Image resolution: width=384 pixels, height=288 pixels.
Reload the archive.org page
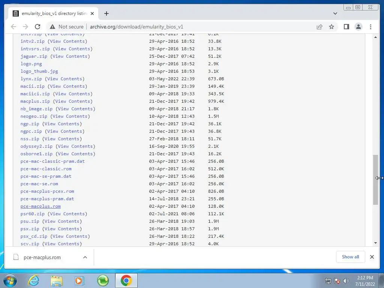point(37,27)
